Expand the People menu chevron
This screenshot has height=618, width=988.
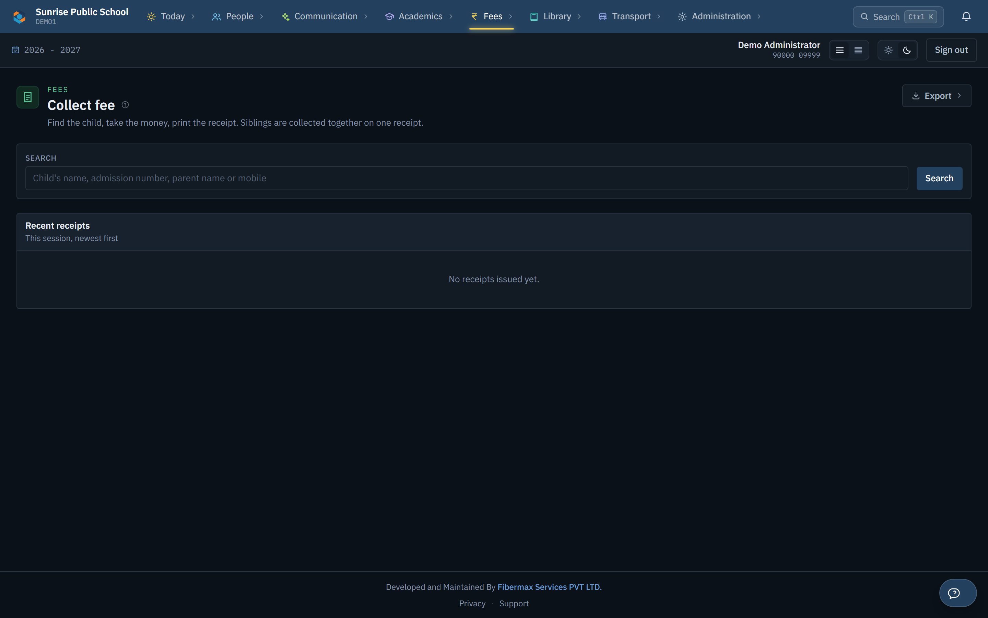click(262, 16)
